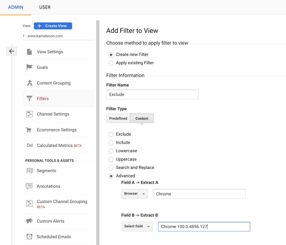
Task: Open View Settings from the sidebar
Action: point(51,52)
